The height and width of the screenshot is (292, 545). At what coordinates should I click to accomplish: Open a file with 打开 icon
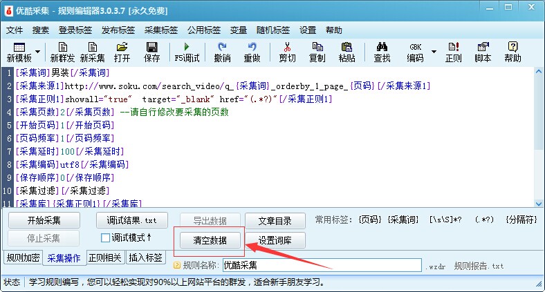click(122, 47)
